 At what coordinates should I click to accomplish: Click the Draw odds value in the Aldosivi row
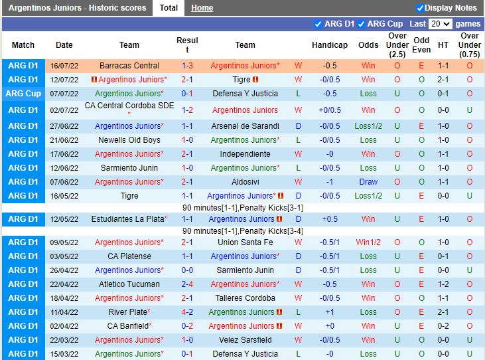click(x=368, y=182)
